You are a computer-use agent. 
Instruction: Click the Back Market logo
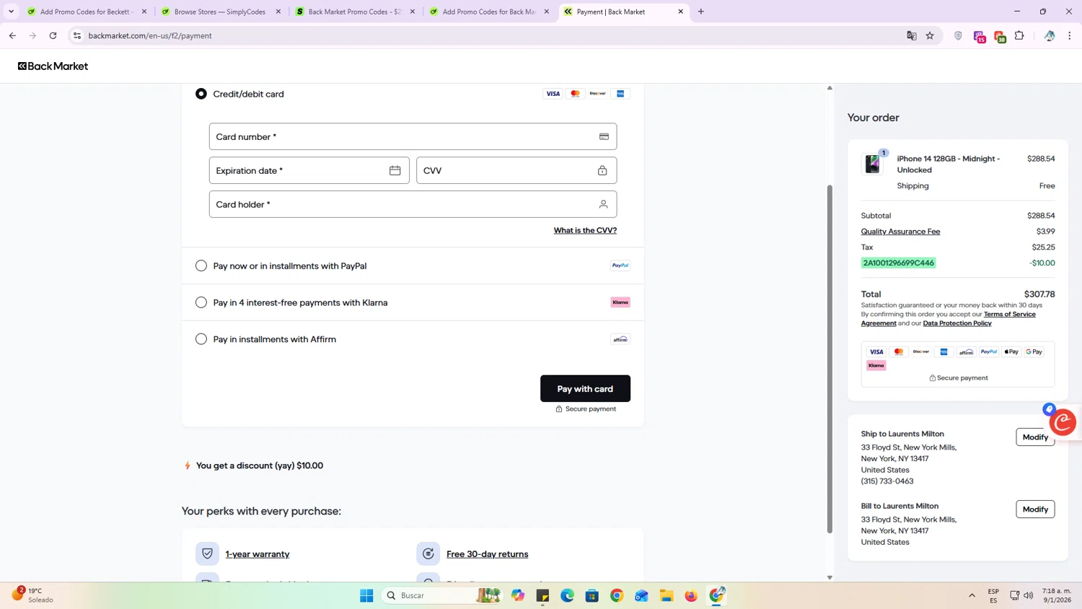pos(53,66)
